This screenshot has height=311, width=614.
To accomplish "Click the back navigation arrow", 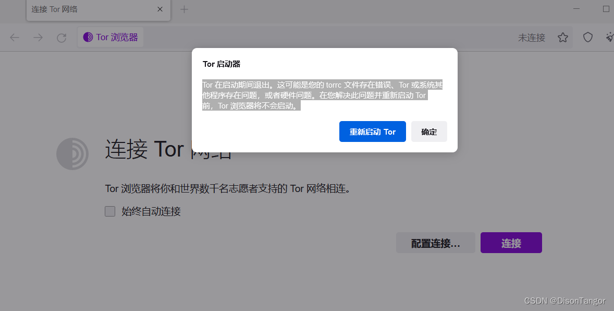I will coord(15,37).
